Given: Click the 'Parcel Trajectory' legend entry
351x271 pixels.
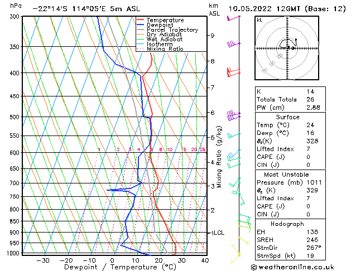Looking at the screenshot, I should tap(172, 30).
